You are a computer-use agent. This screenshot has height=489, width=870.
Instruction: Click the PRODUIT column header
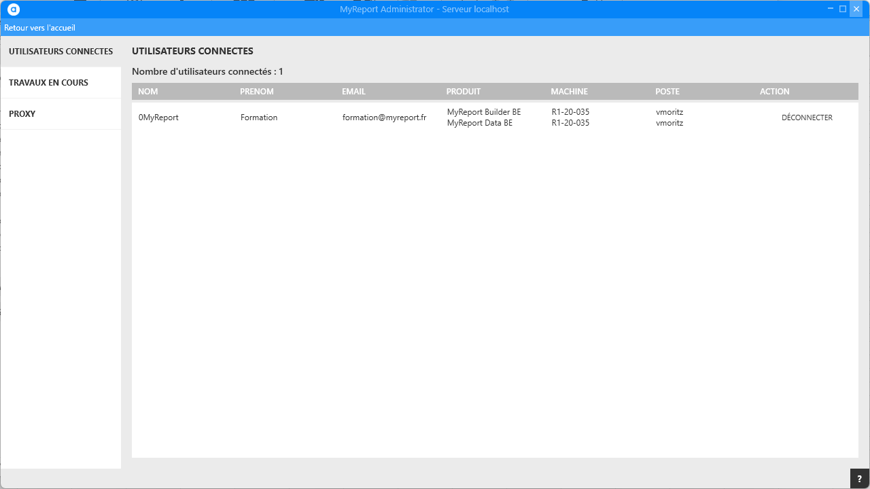coord(463,92)
